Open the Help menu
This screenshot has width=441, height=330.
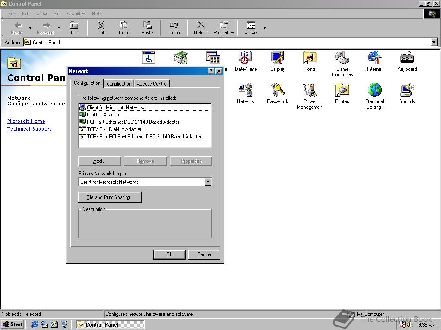(x=96, y=14)
